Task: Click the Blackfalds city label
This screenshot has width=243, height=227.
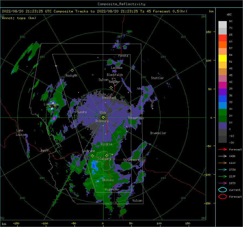Action: click(115, 75)
